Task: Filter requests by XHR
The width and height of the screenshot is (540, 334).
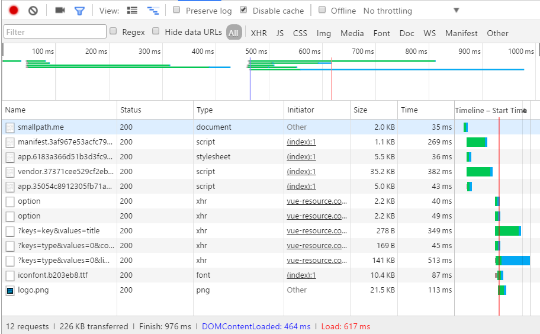Action: (259, 33)
